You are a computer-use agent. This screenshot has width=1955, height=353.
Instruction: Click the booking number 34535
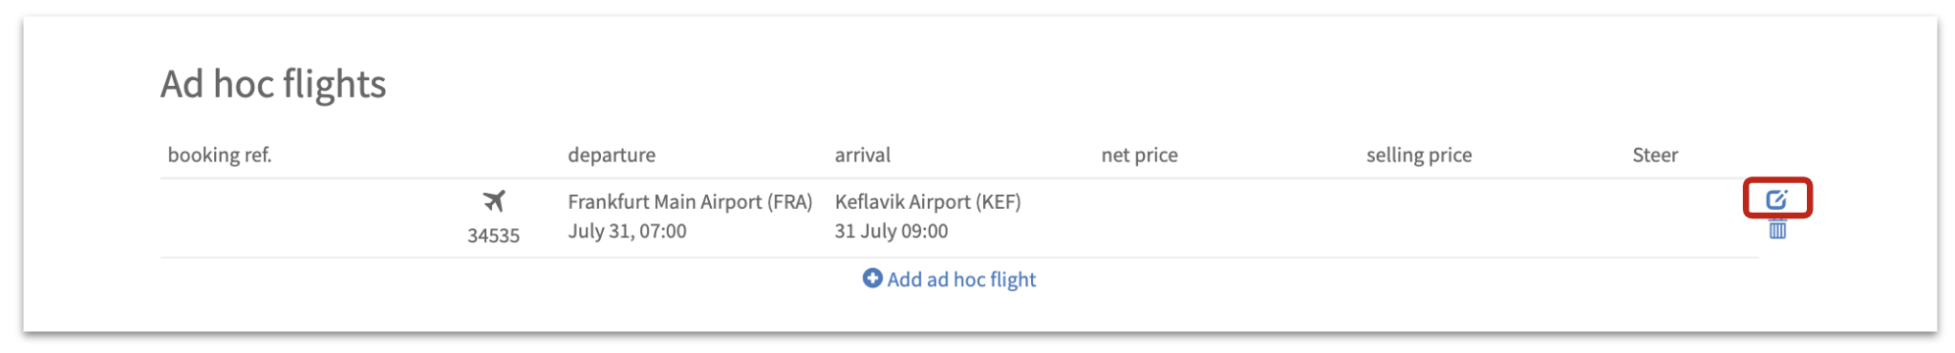pyautogui.click(x=493, y=236)
